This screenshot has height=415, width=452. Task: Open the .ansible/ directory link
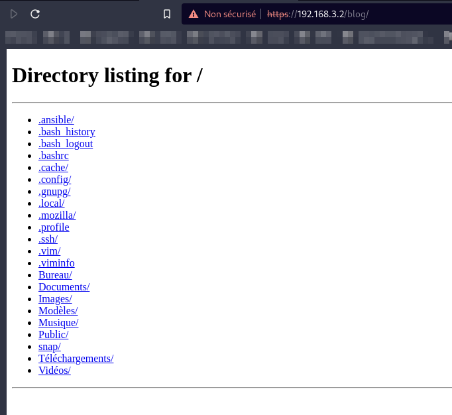pyautogui.click(x=56, y=120)
